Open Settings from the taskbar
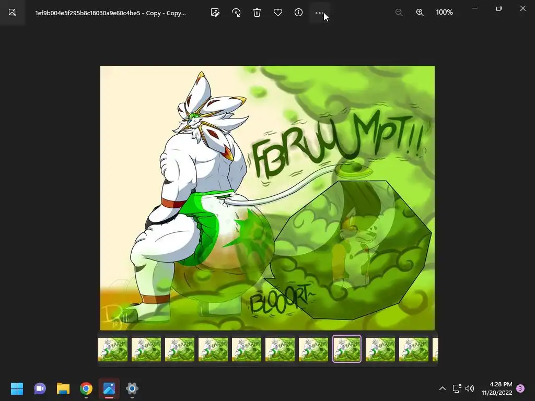The height and width of the screenshot is (401, 535). pyautogui.click(x=132, y=388)
